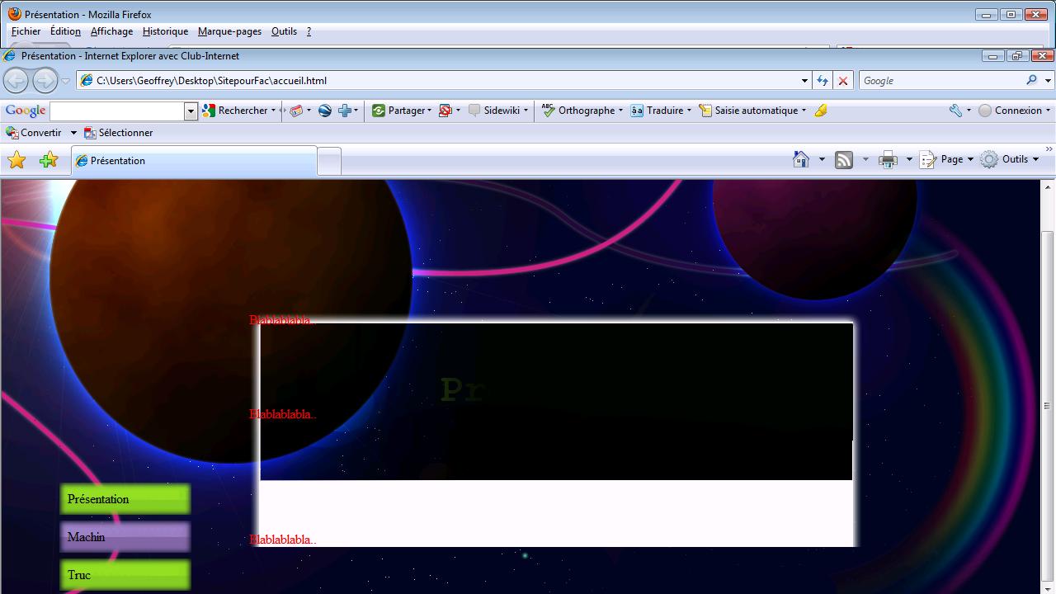Open the Historique menu in Firefox window
Viewport: 1056px width, 594px height.
point(165,31)
